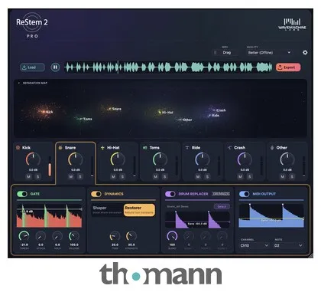
Task: Click the Drum Replacer blend knob showing 100
Action: [x=172, y=236]
